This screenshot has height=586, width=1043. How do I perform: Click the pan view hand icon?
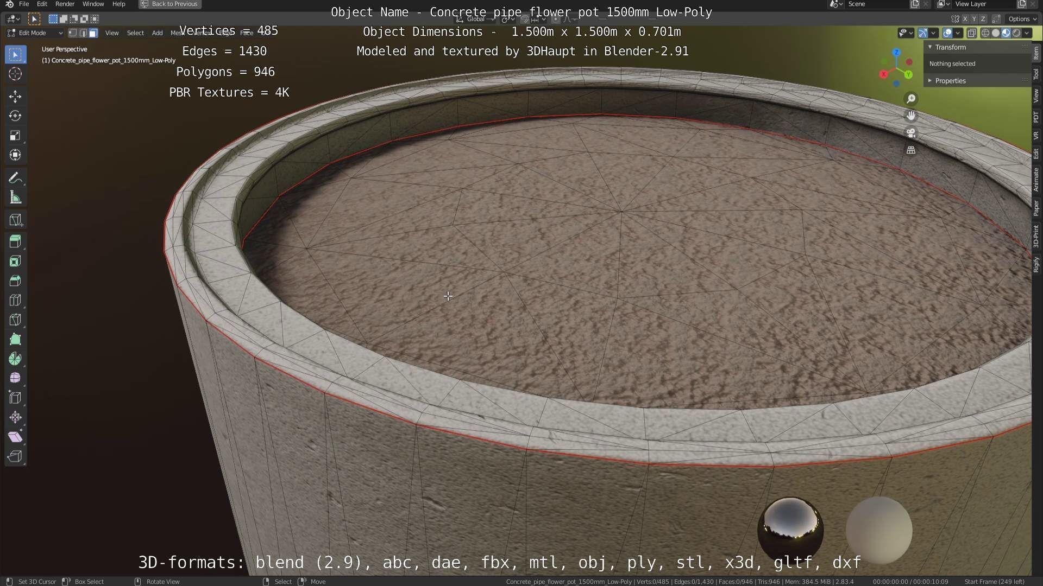point(911,116)
